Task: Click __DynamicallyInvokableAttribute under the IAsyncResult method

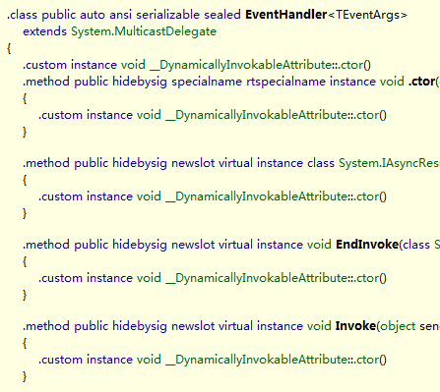Action: pyautogui.click(x=276, y=196)
